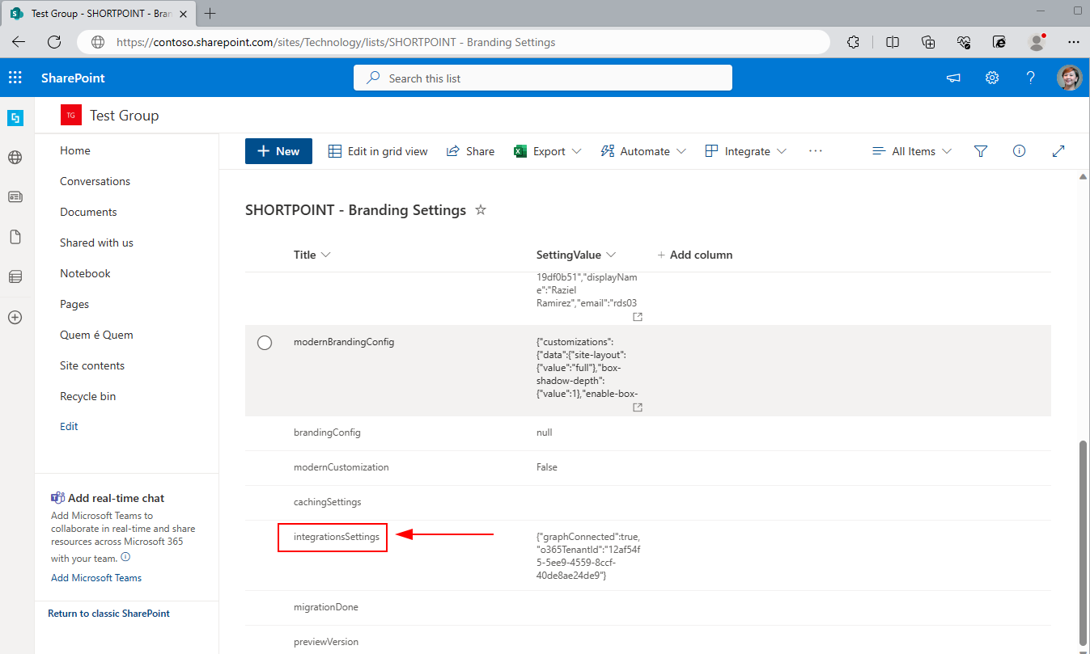
Task: Open Shared with us in navigation
Action: coord(96,243)
